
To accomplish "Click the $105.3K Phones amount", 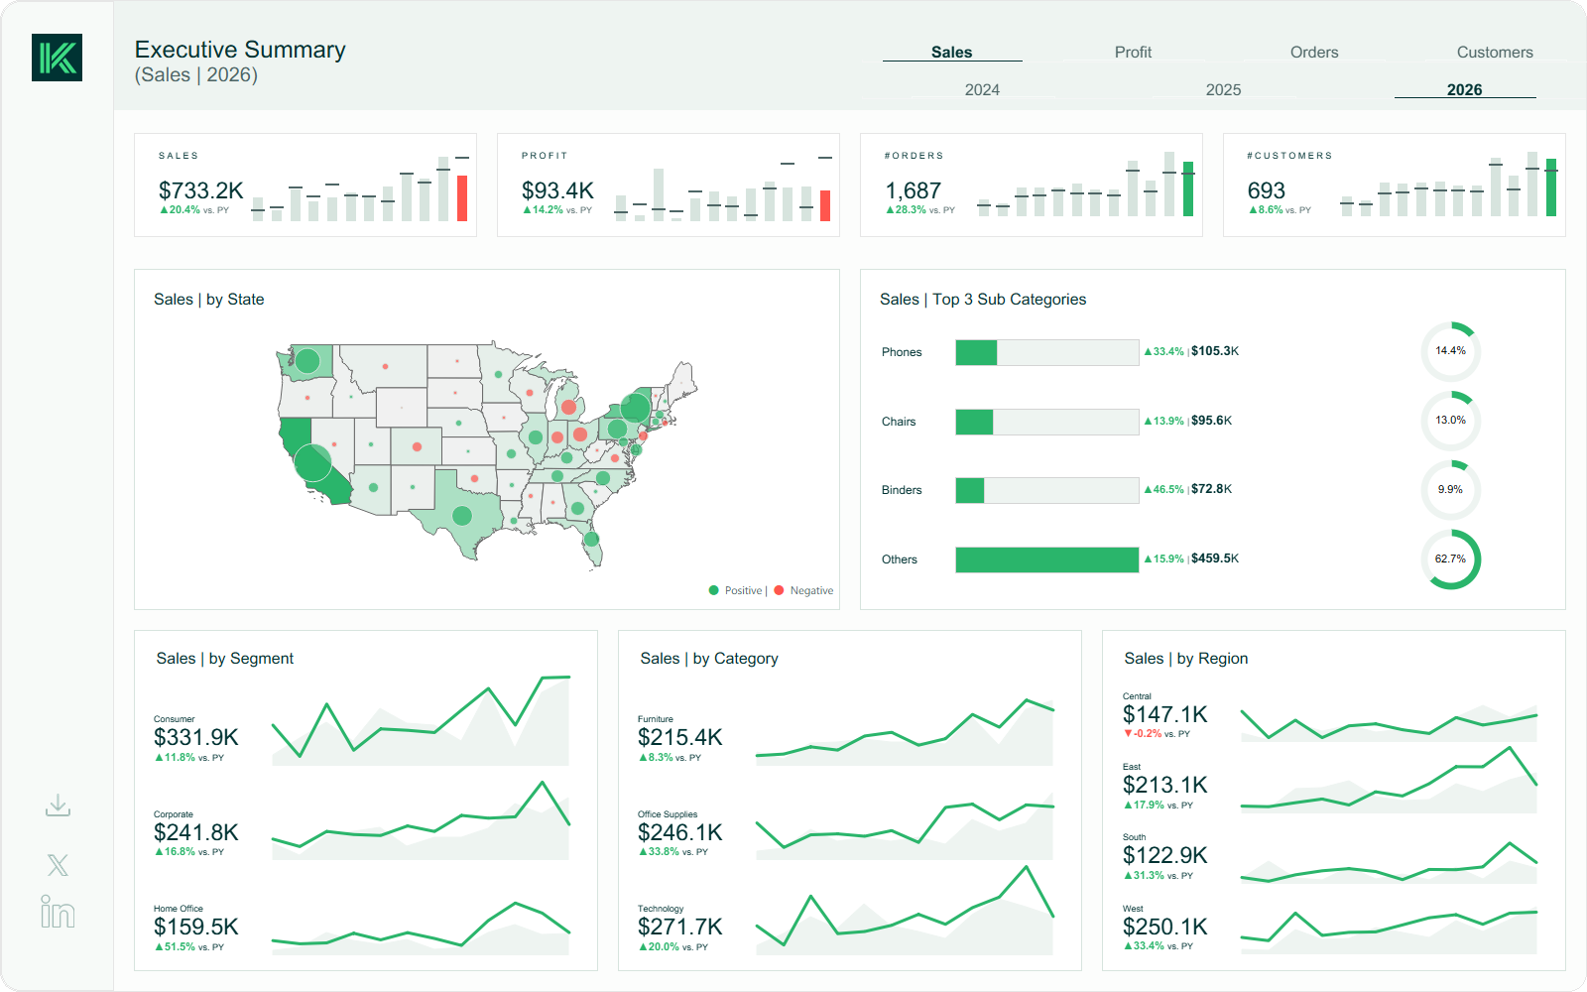I will 1215,351.
